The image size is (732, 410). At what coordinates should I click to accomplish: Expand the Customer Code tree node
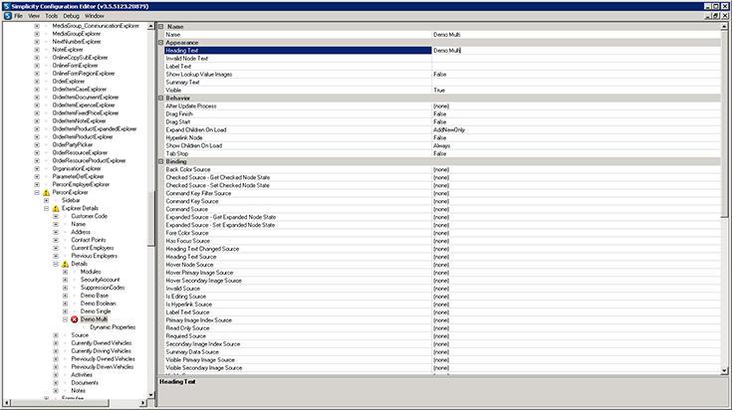click(x=56, y=216)
